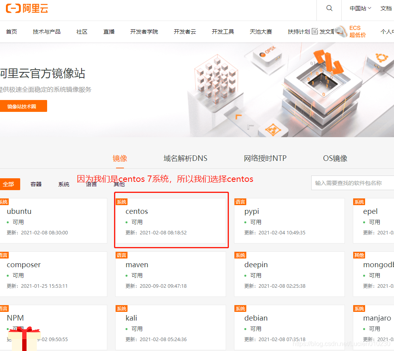Switch to the 域名解析DNS tab
This screenshot has height=351, width=394.
coord(185,159)
